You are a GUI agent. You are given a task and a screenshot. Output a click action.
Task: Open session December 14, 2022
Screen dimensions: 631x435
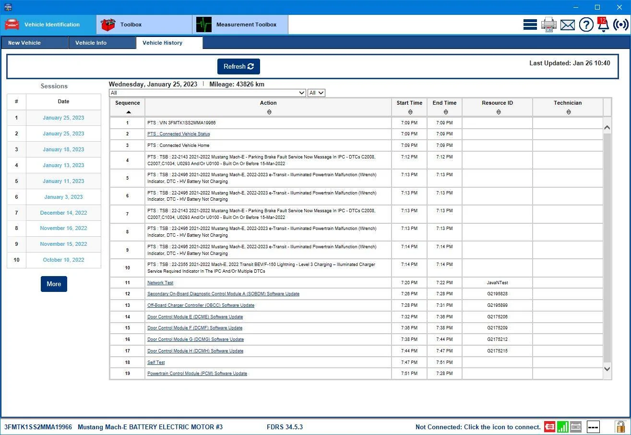coord(63,213)
